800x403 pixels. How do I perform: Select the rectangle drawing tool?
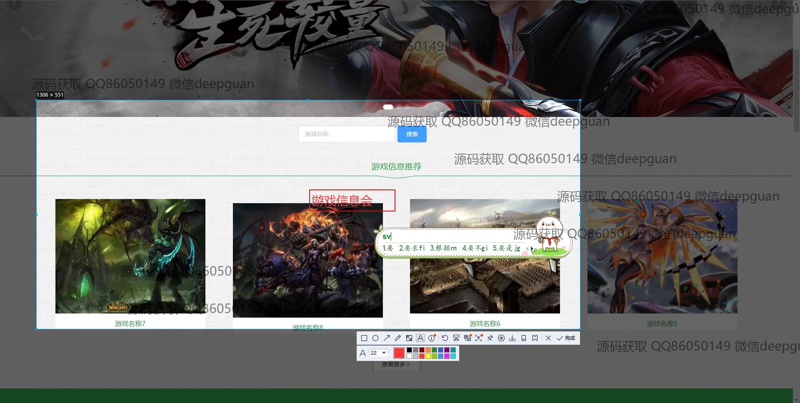point(364,338)
